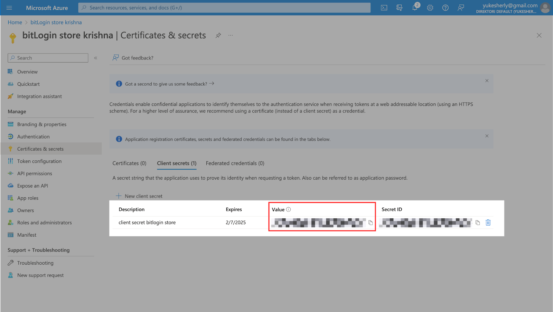Click the Secret ID column header
The width and height of the screenshot is (553, 312).
[392, 209]
